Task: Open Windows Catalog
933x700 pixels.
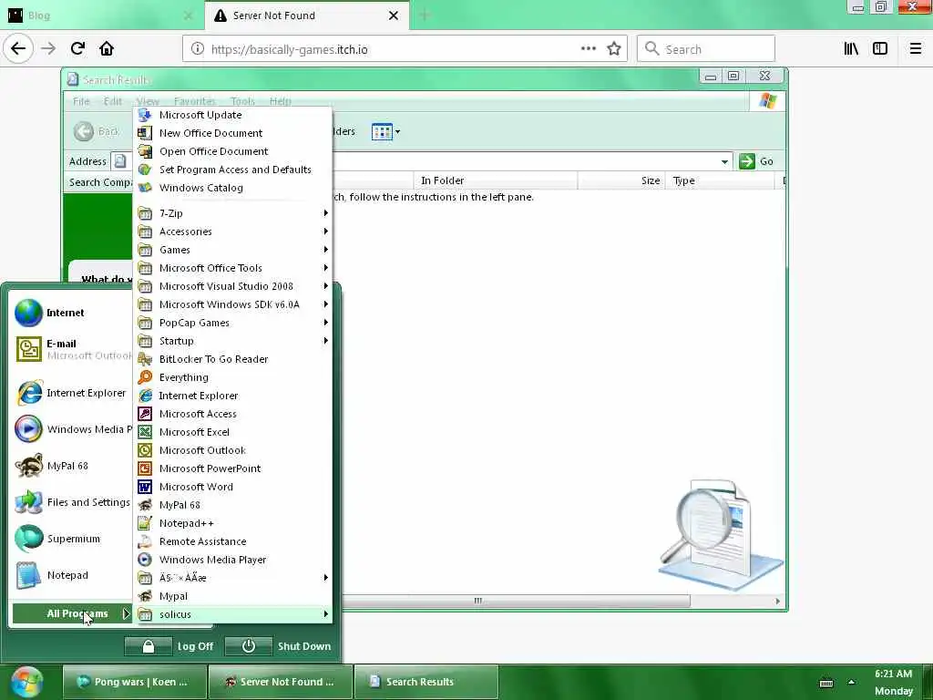Action: [232, 188]
